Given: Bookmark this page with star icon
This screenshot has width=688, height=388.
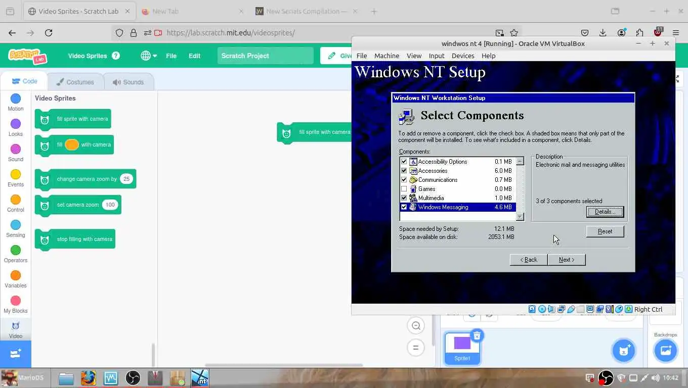Looking at the screenshot, I should tap(514, 33).
